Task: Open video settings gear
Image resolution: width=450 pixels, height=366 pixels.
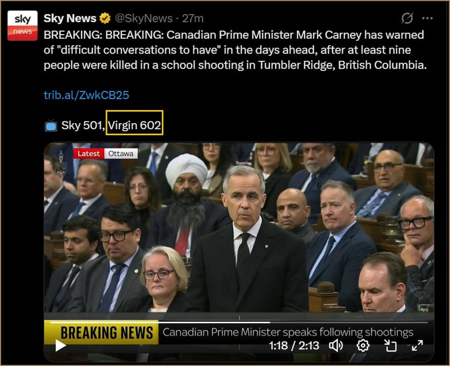Action: [363, 345]
